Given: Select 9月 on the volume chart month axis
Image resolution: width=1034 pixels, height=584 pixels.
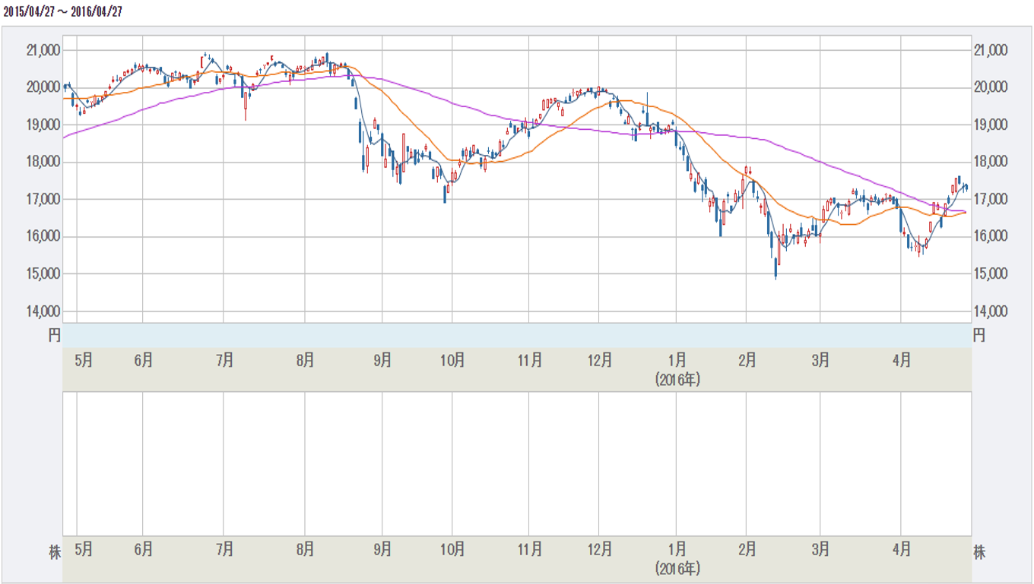Looking at the screenshot, I should 382,548.
